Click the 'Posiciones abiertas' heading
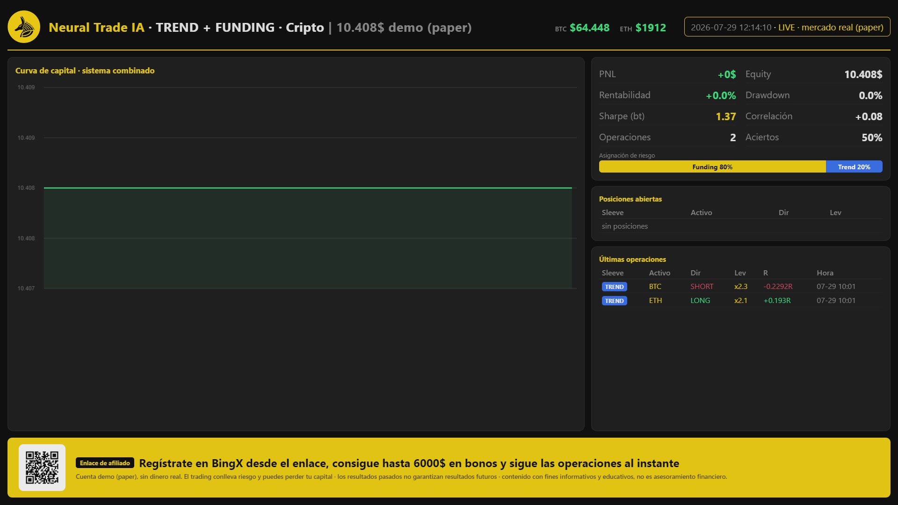 [630, 199]
